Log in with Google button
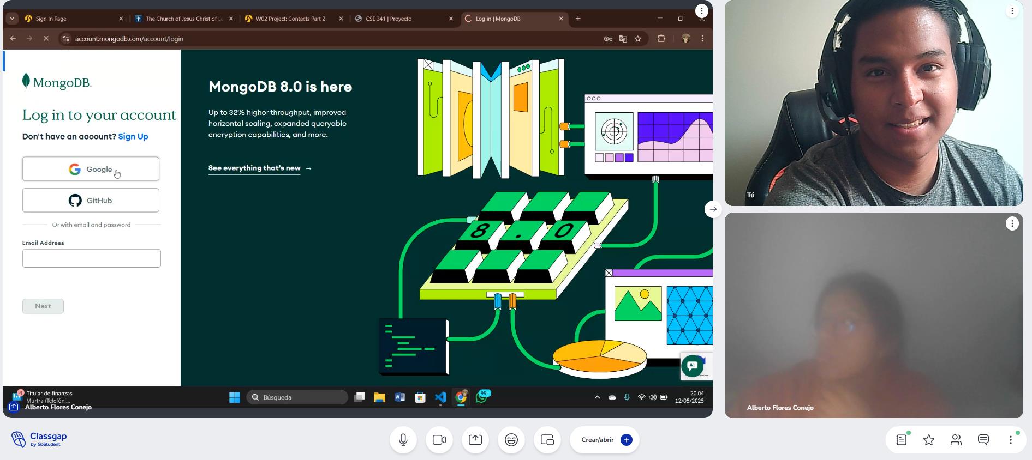The width and height of the screenshot is (1032, 460). pyautogui.click(x=91, y=170)
